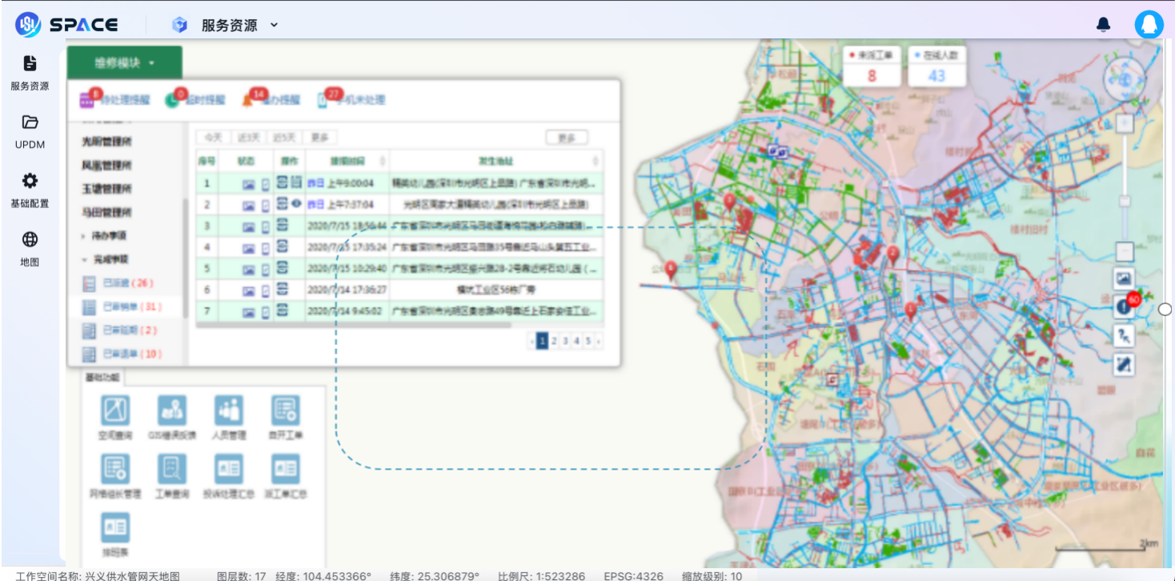Switch to 近3天 filter tab
1175x581 pixels.
tap(251, 138)
